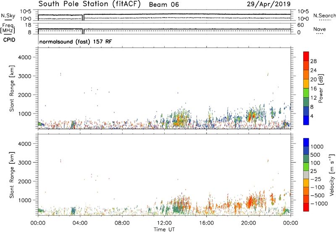
Task: Click the "12" label on the power colorbar
Action: [x=313, y=98]
